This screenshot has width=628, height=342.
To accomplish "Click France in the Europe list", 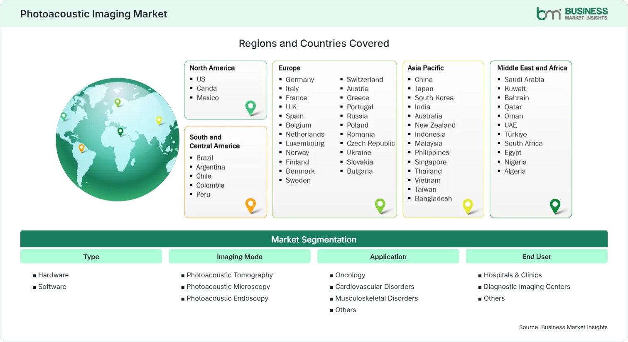I will coord(296,98).
